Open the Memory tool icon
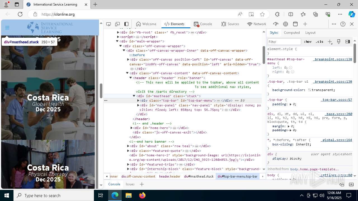 point(286,24)
